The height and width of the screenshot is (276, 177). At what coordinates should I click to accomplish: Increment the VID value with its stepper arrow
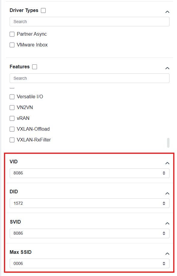(x=164, y=173)
